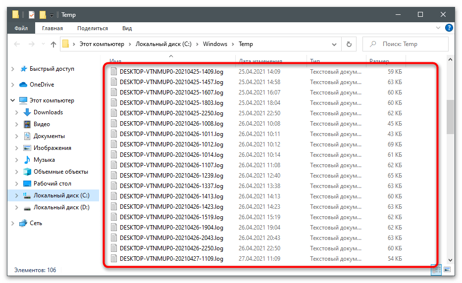The width and height of the screenshot is (462, 283).
Task: Select file DESKTOP-VTNMUP0-20210426-2043.log
Action: [171, 238]
